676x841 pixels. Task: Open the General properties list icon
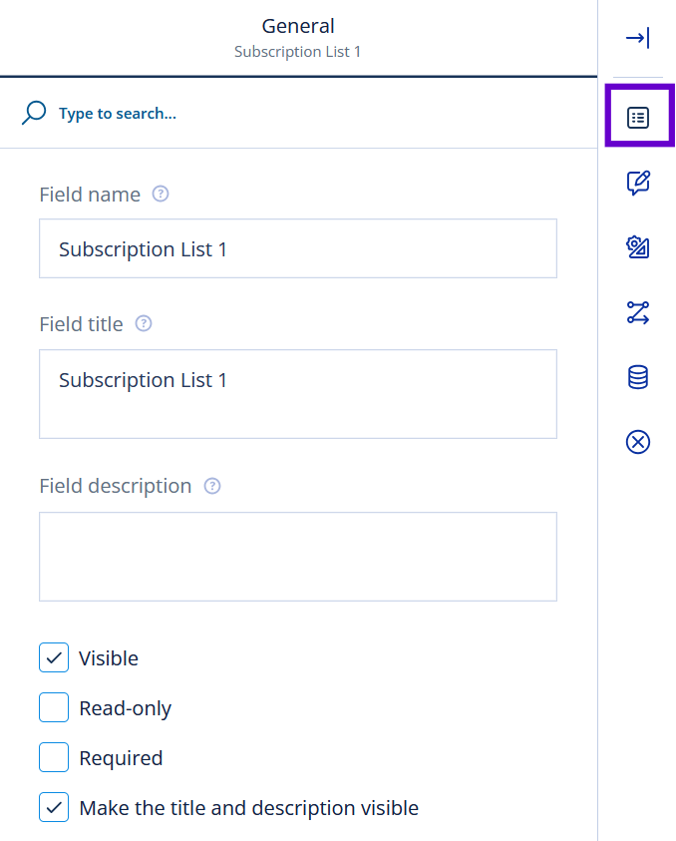coord(638,118)
